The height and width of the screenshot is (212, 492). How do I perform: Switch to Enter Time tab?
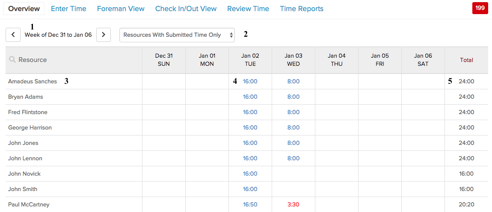68,9
